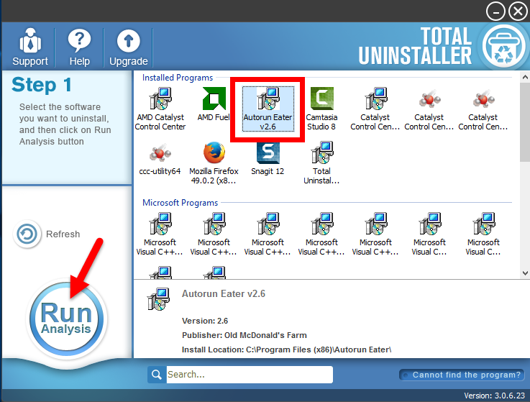The height and width of the screenshot is (402, 530).
Task: Click the Refresh button
Action: tap(47, 234)
